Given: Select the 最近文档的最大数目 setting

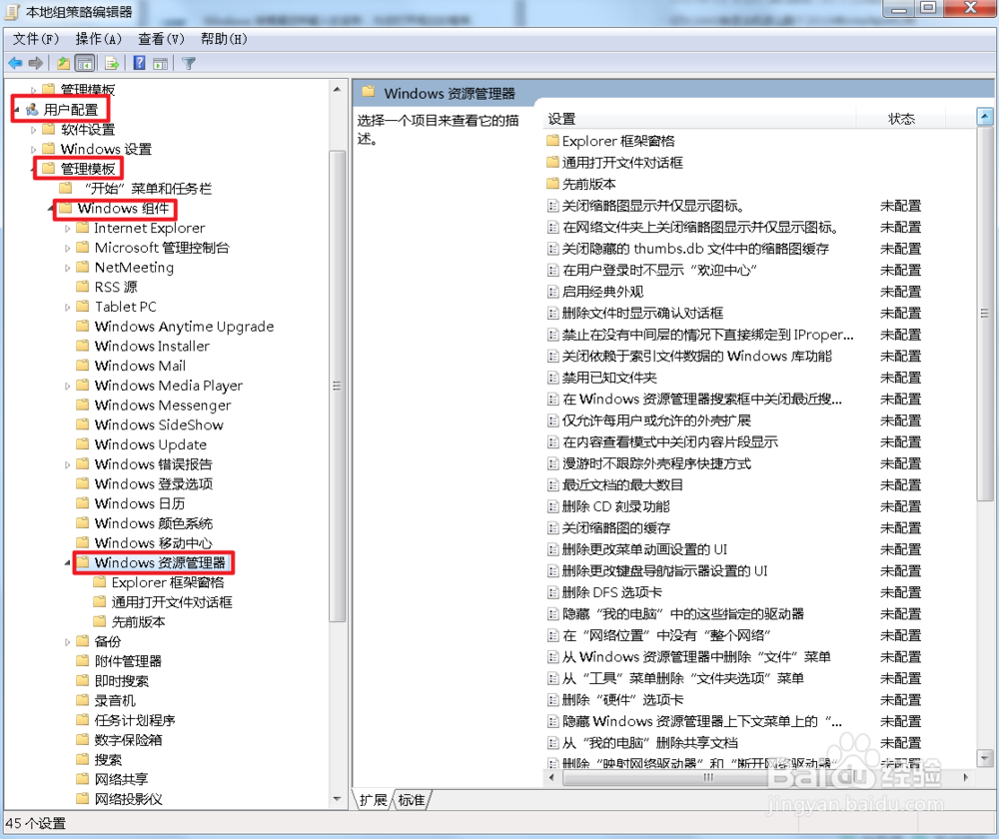Looking at the screenshot, I should (x=621, y=484).
